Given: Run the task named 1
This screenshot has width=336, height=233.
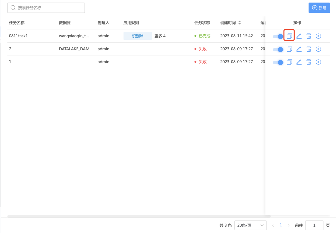Looking at the screenshot, I should pyautogui.click(x=318, y=62).
